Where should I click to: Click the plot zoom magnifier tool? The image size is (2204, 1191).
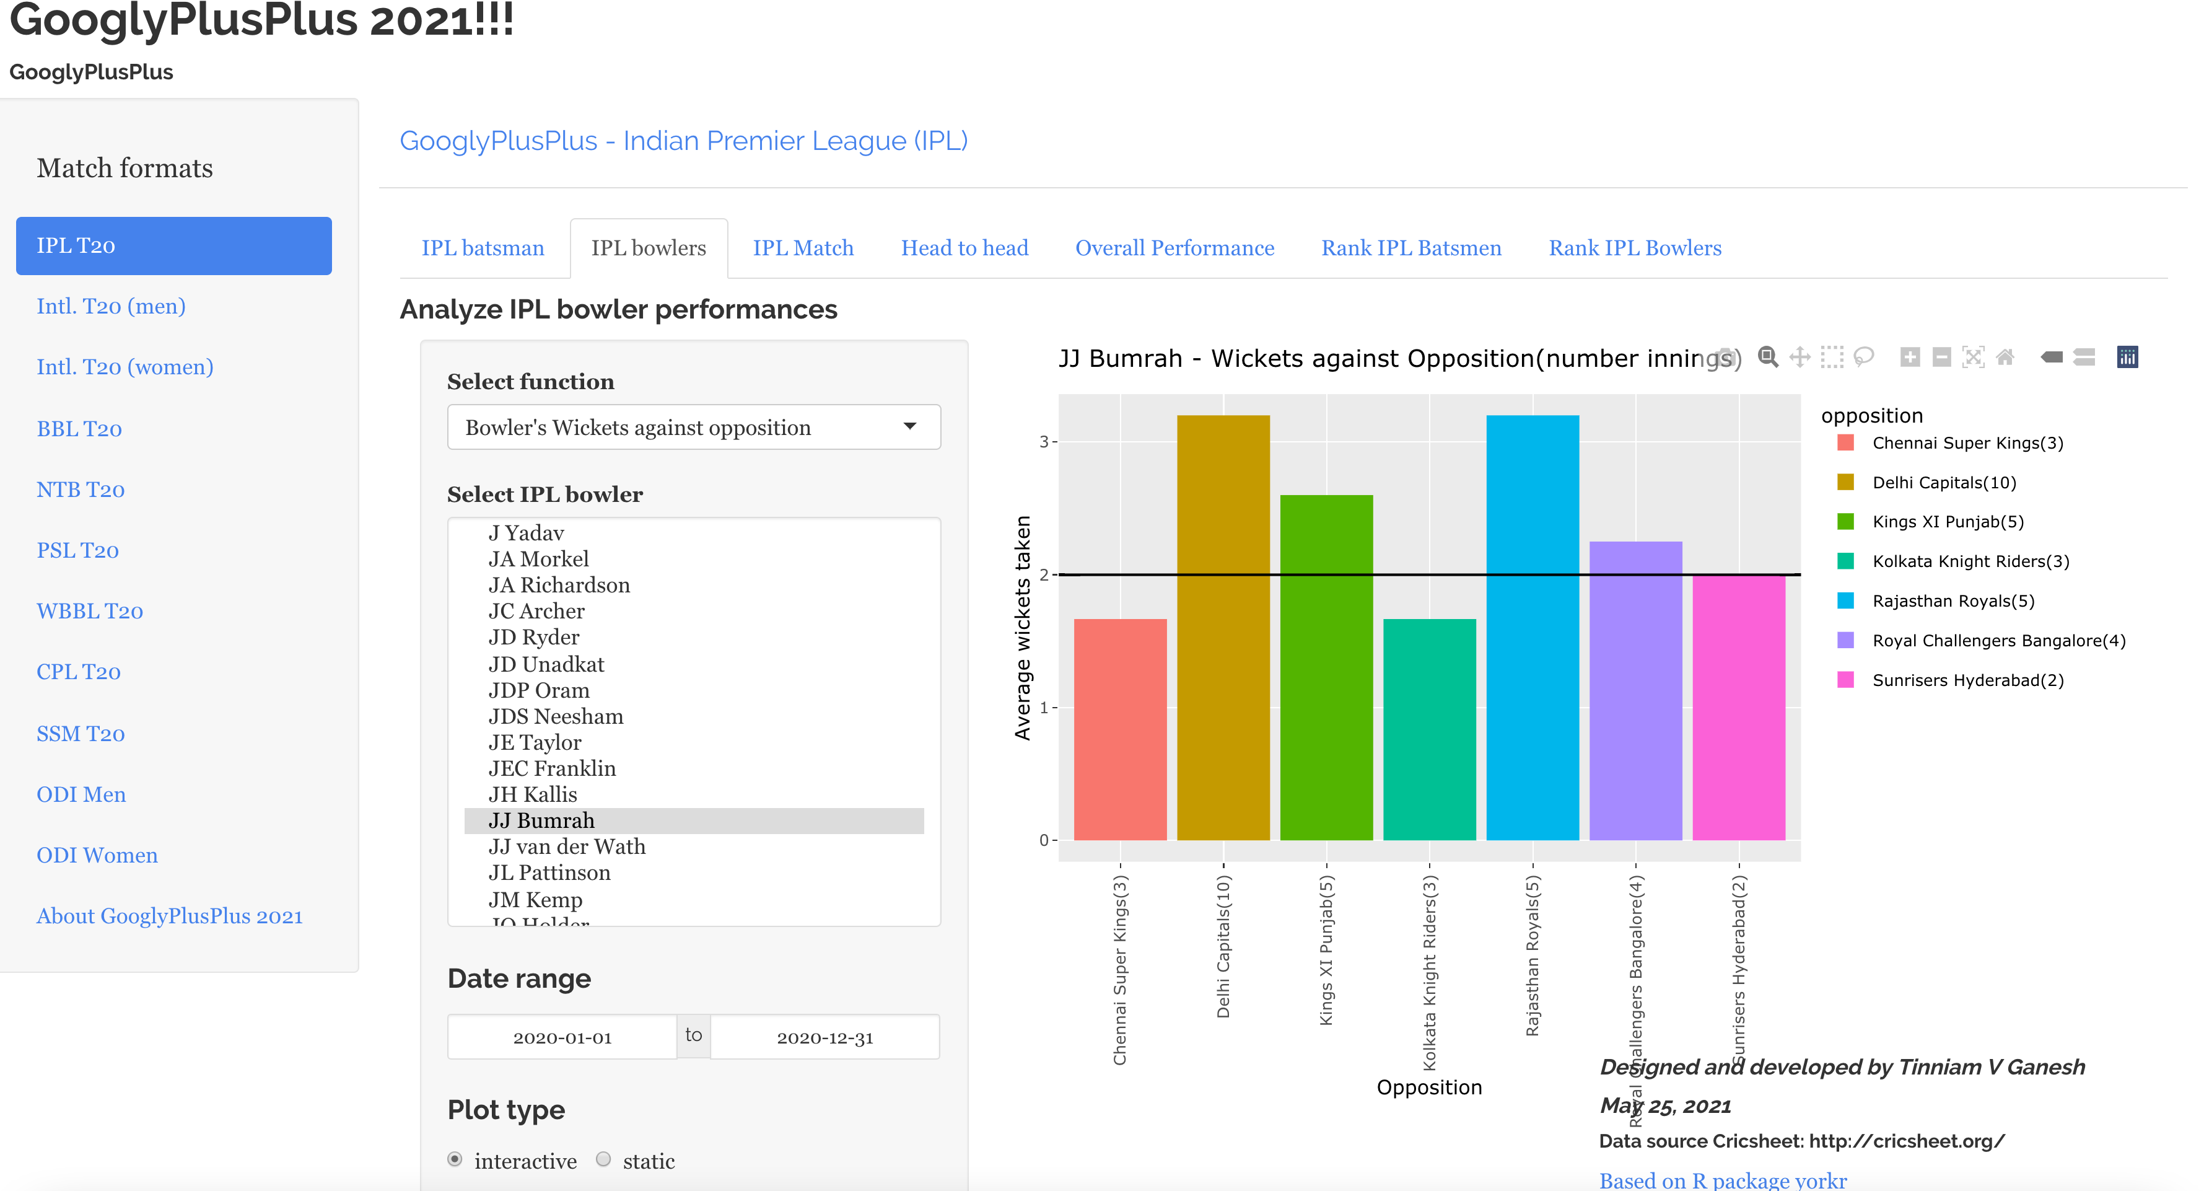click(x=1768, y=357)
